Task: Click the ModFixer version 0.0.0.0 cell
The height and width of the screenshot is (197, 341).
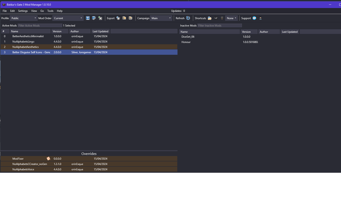Action: coord(58,159)
